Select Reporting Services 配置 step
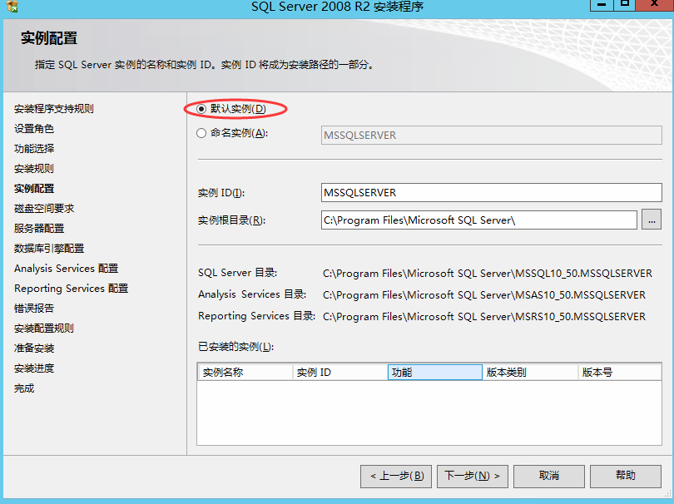This screenshot has width=674, height=504. 72,289
